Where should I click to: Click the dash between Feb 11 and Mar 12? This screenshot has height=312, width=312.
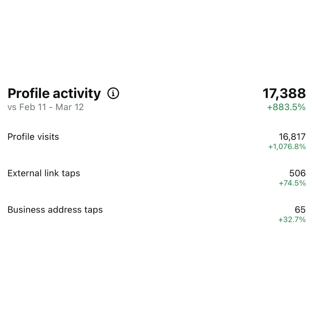pos(51,108)
